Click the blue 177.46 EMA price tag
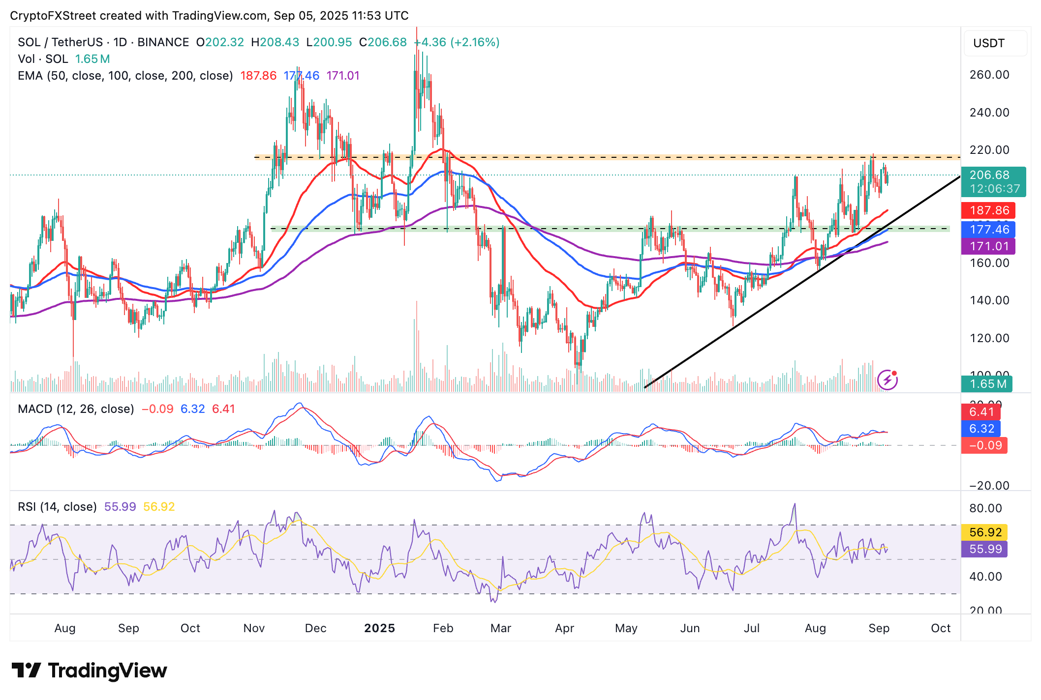The width and height of the screenshot is (1041, 700). [x=988, y=230]
